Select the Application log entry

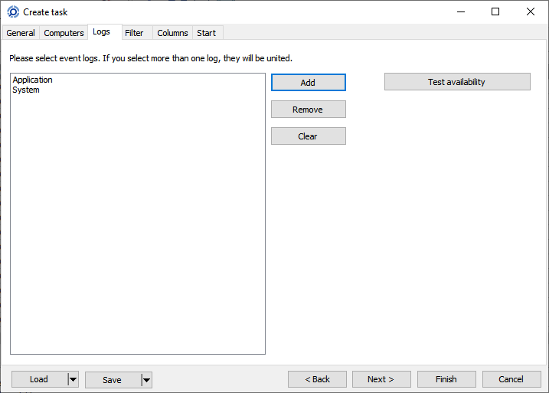[33, 80]
